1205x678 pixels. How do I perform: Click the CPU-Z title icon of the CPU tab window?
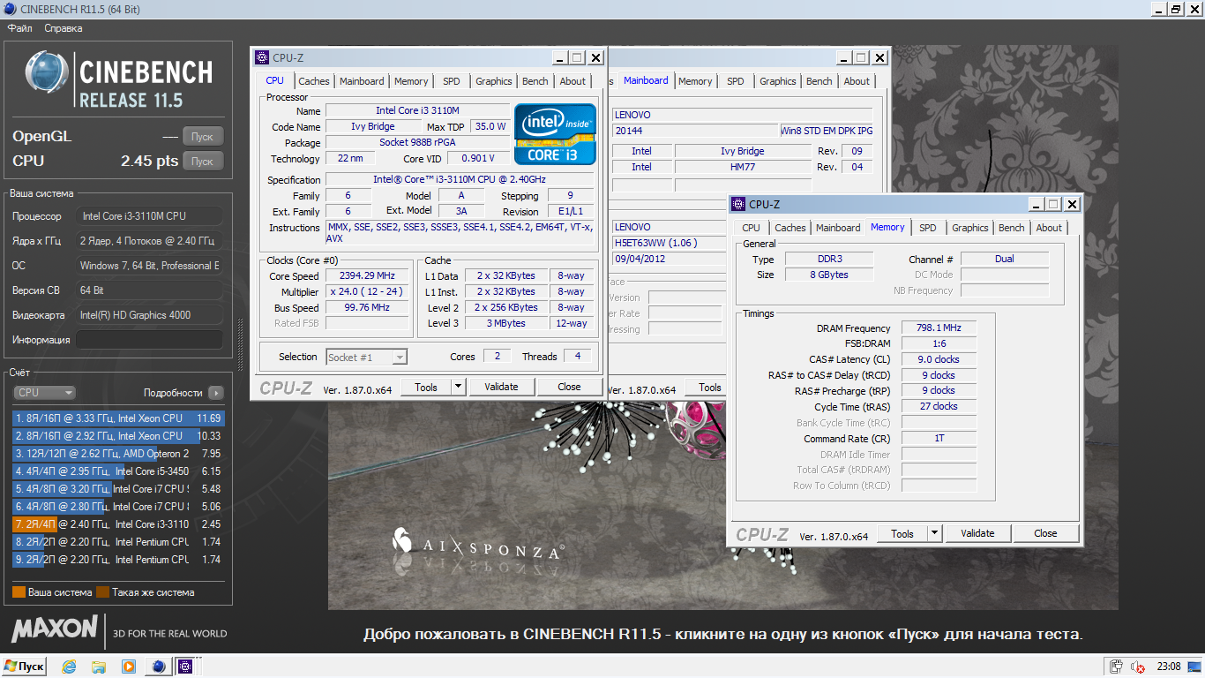pyautogui.click(x=261, y=57)
